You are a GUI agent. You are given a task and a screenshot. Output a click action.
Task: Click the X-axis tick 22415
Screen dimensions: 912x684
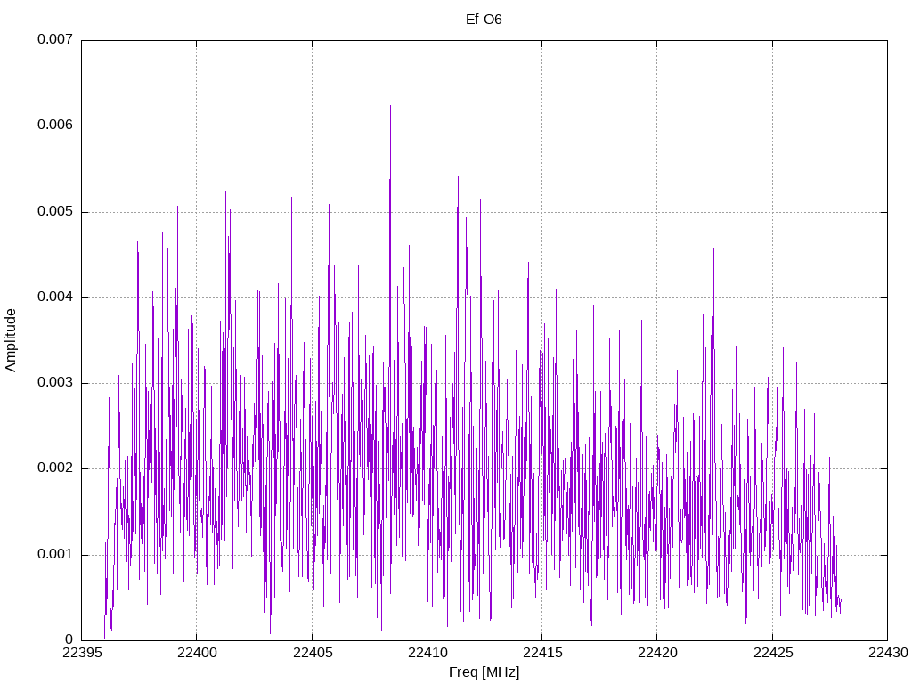(x=542, y=653)
